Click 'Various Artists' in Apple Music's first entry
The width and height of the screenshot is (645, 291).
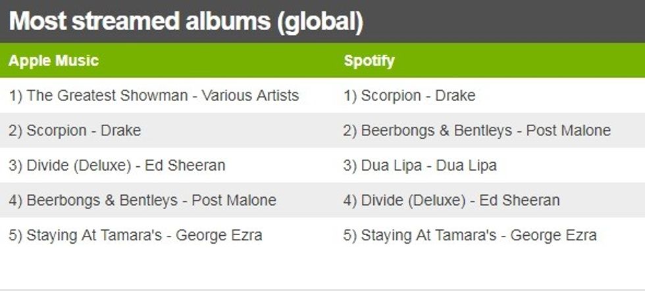pyautogui.click(x=250, y=96)
